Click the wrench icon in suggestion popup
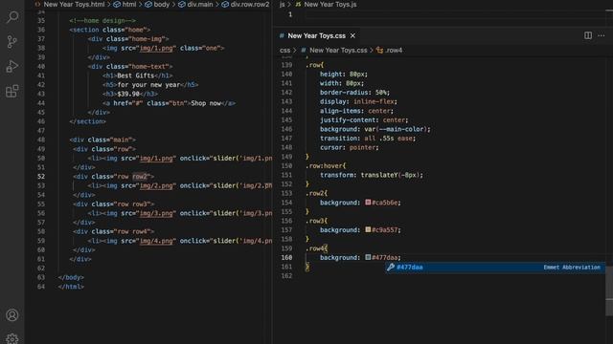Viewport: 613px width, 344px height. click(x=390, y=268)
